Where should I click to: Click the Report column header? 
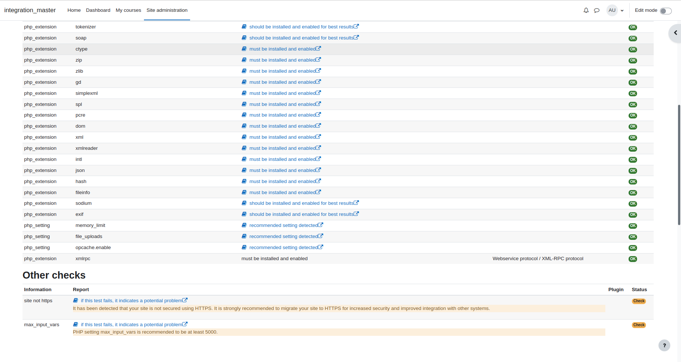click(x=81, y=290)
